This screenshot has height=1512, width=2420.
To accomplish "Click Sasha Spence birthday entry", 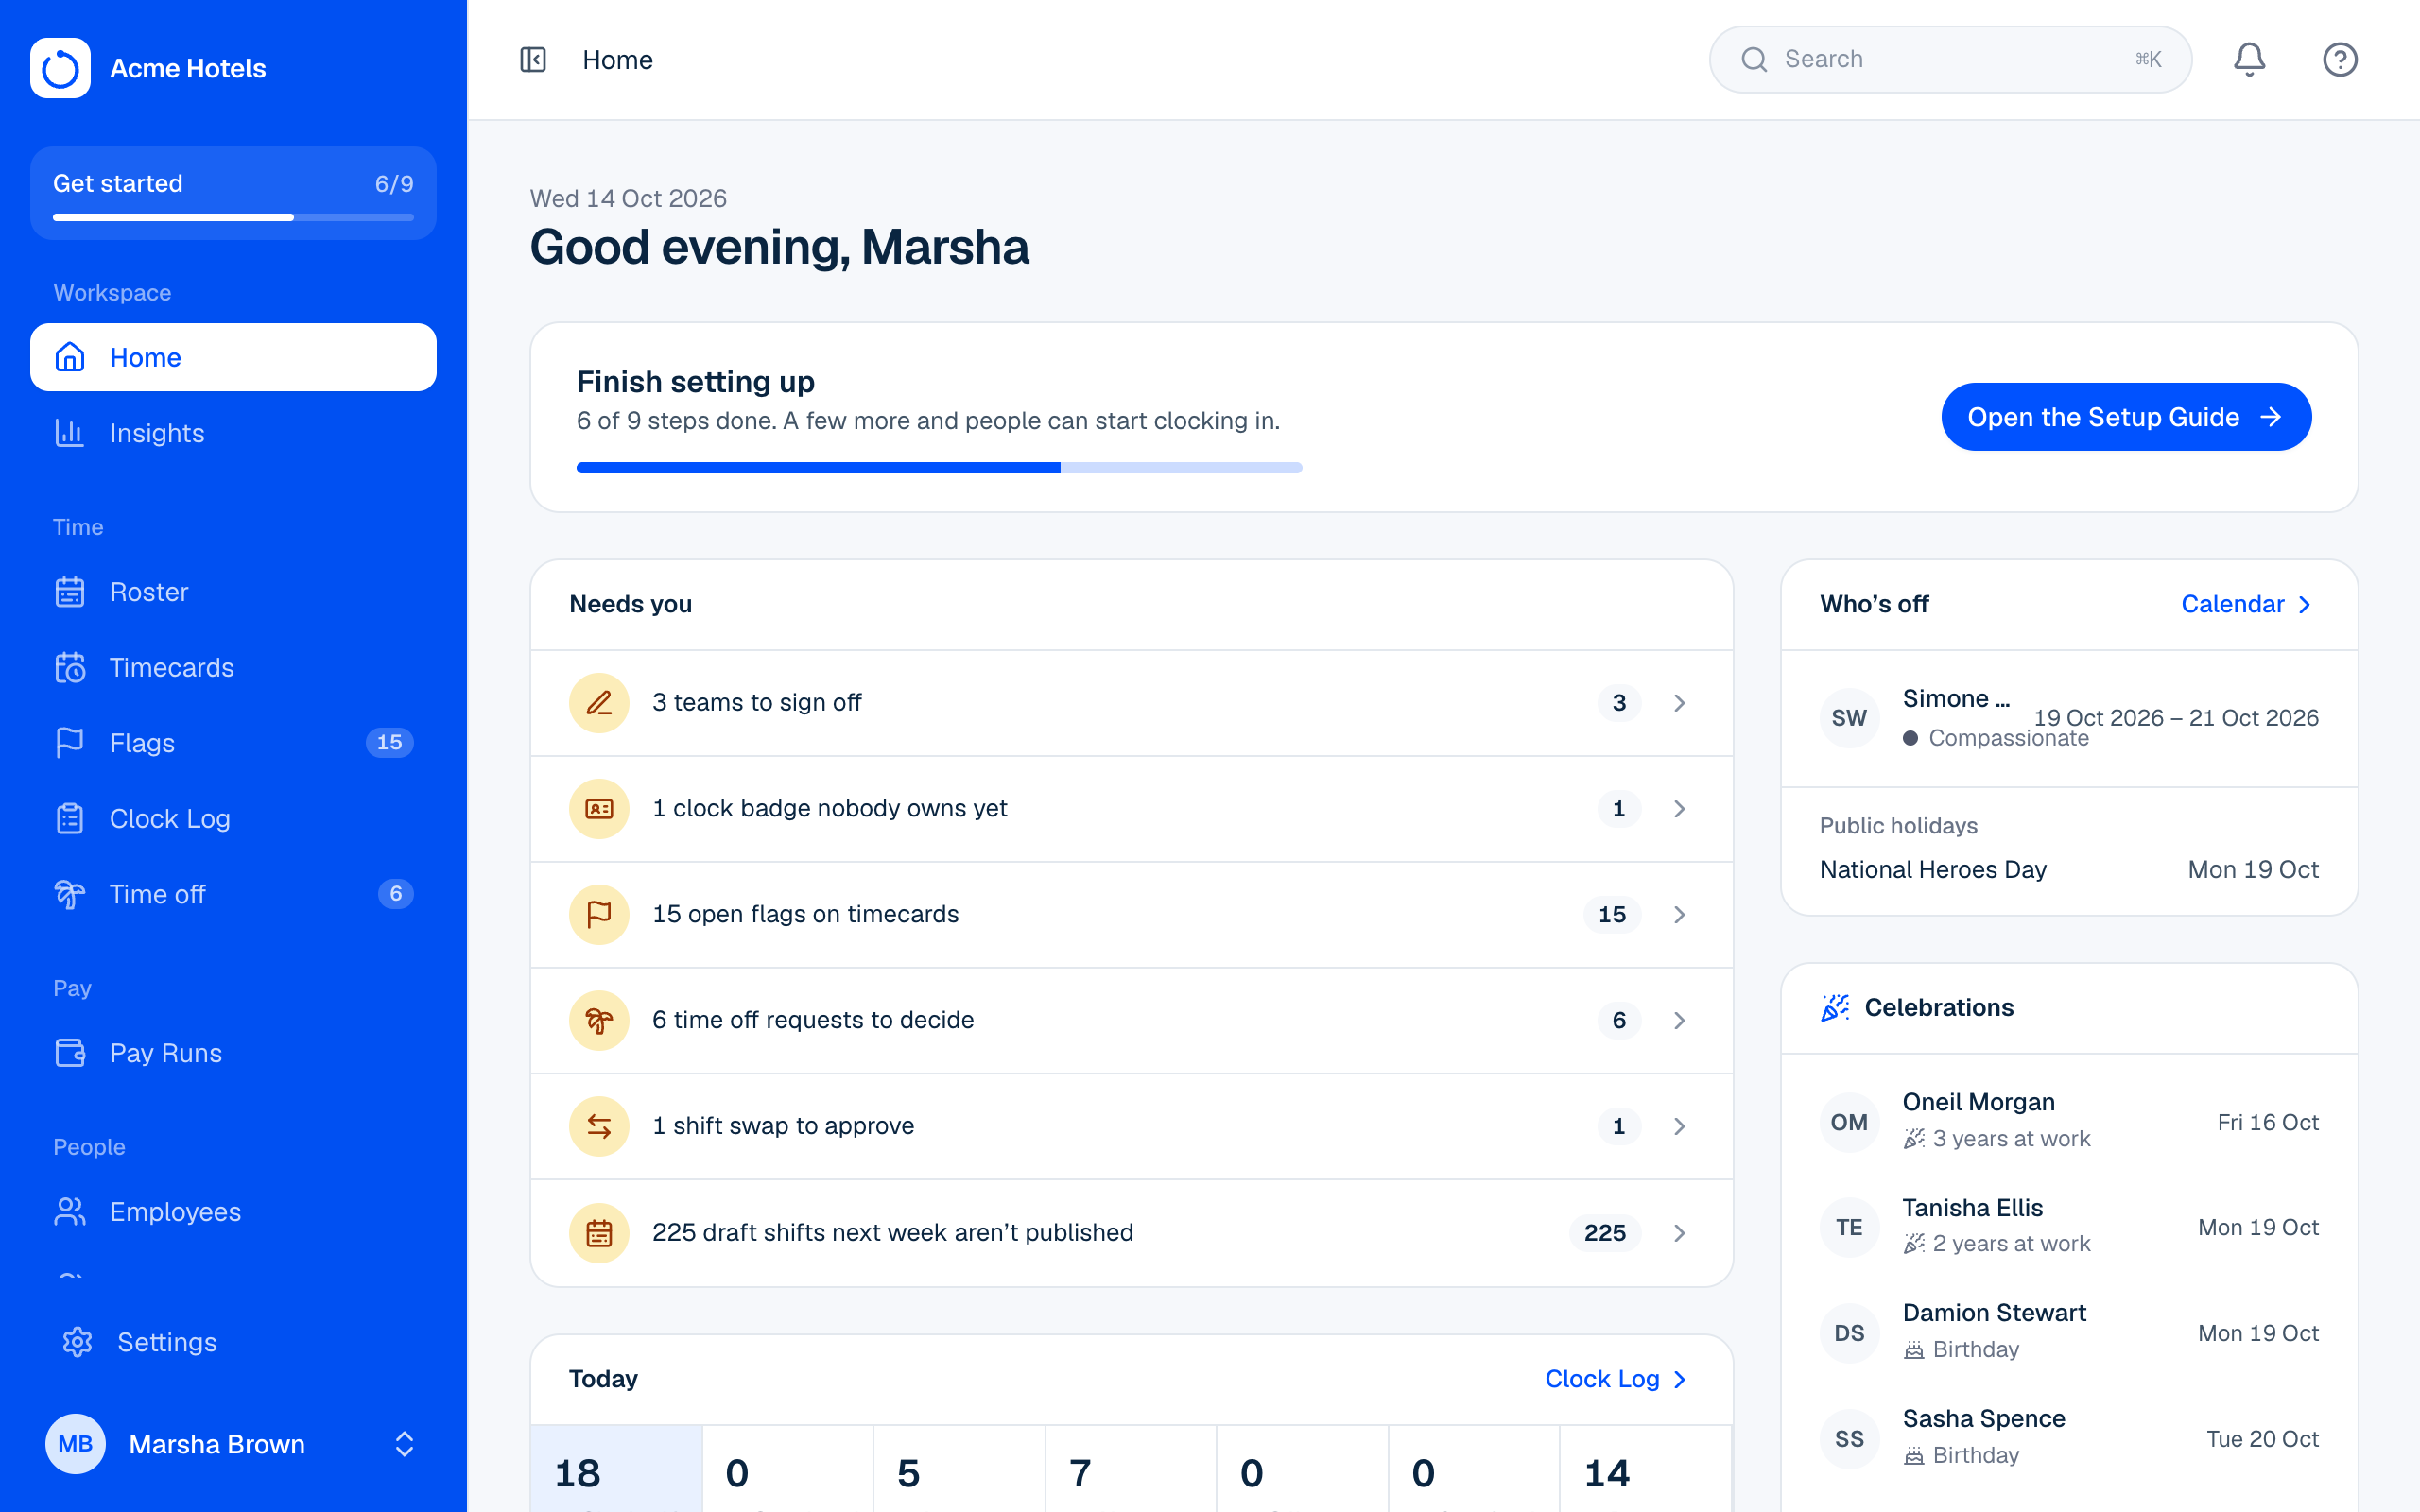I will [2069, 1438].
